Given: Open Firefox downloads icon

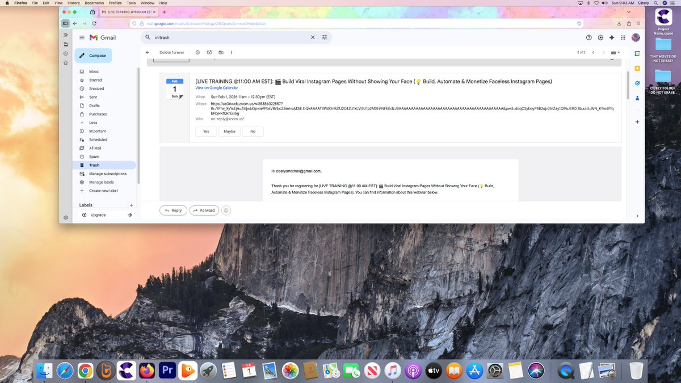Looking at the screenshot, I should (x=619, y=23).
